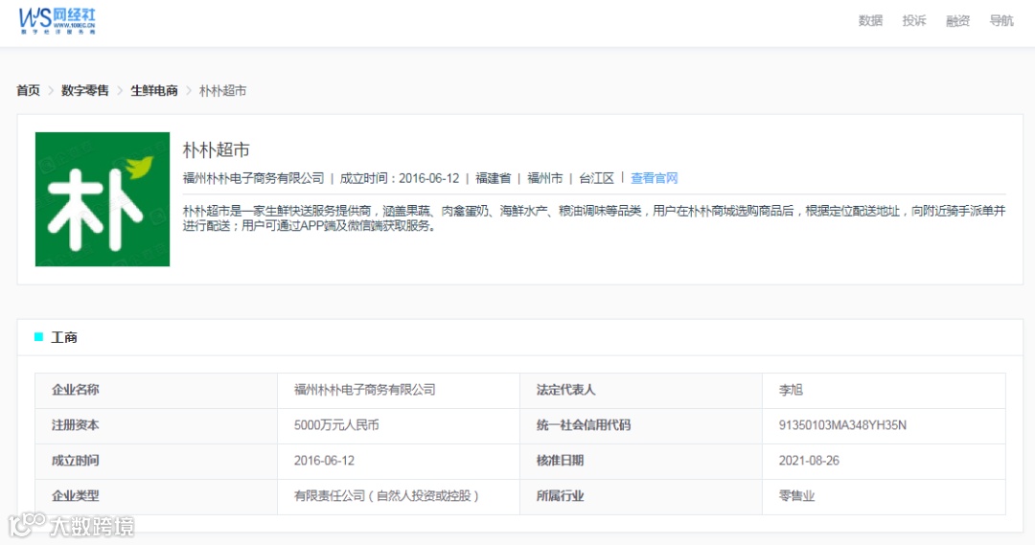The image size is (1035, 545).
Task: Click 台江区 in header line
Action: (597, 178)
